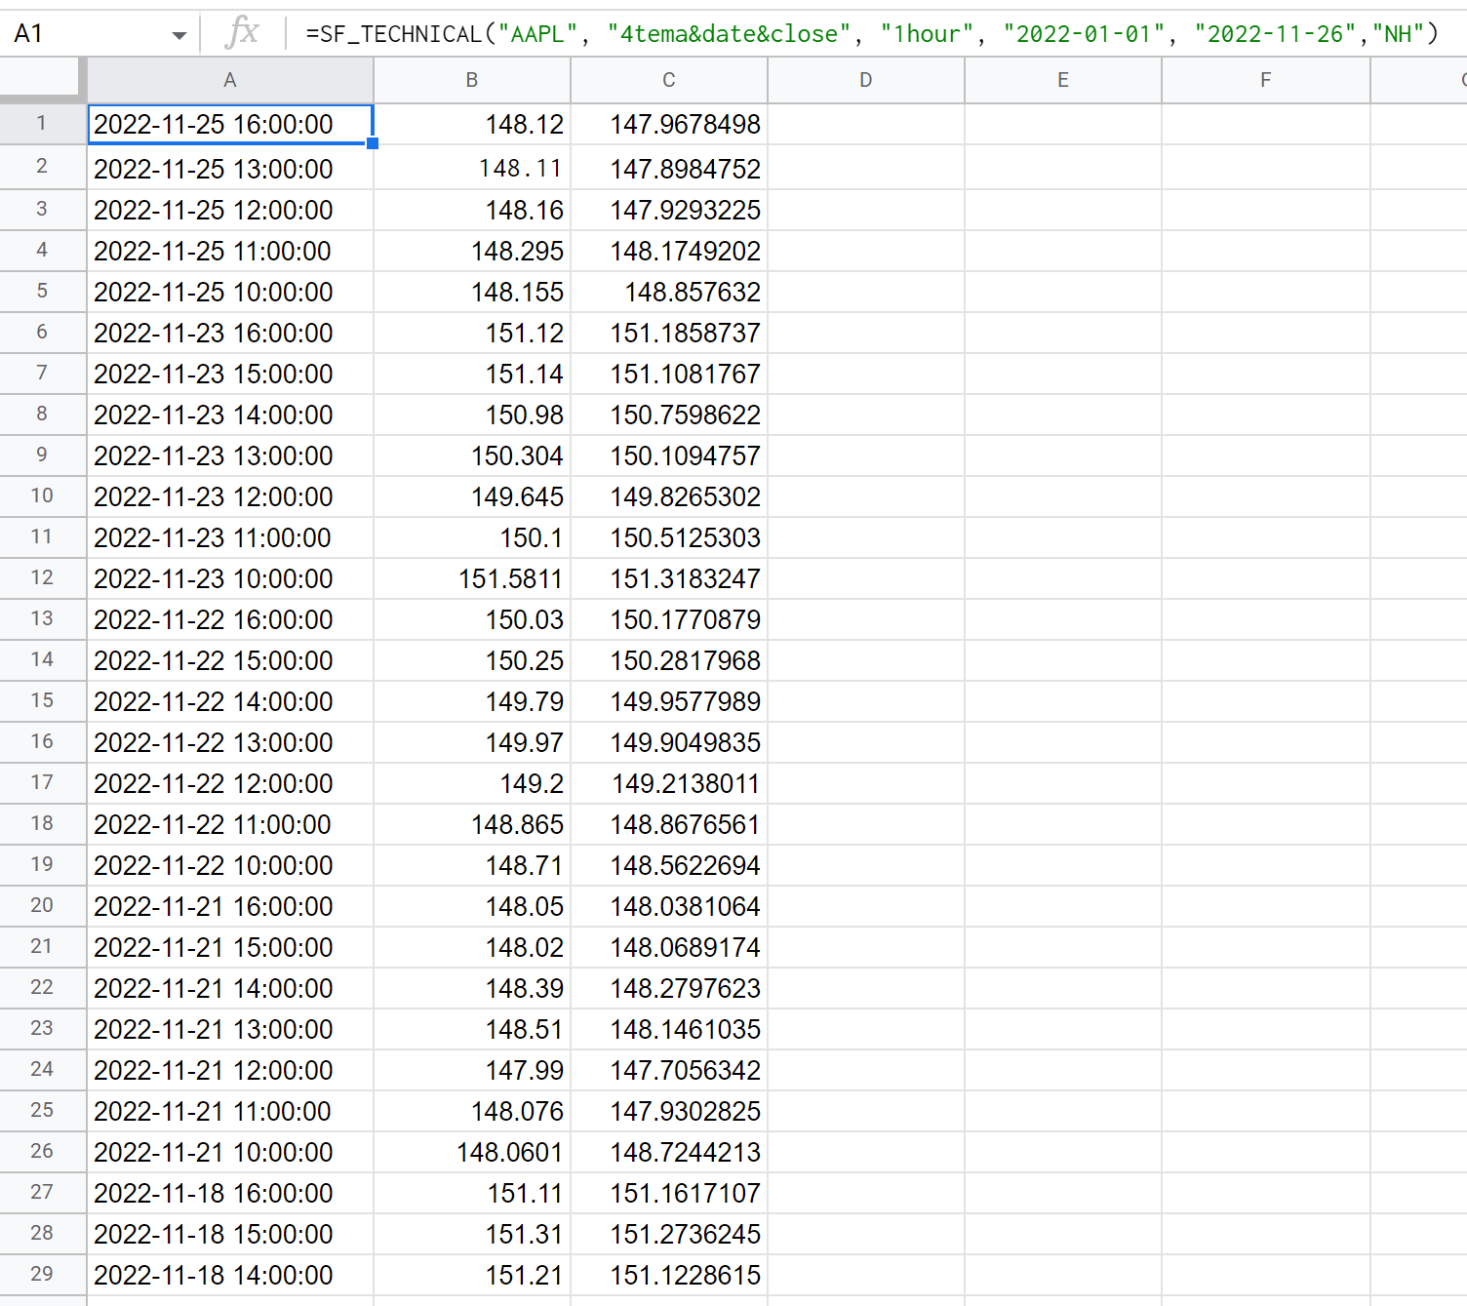Viewport: 1467px width, 1306px height.
Task: Select column C header
Action: tap(669, 80)
